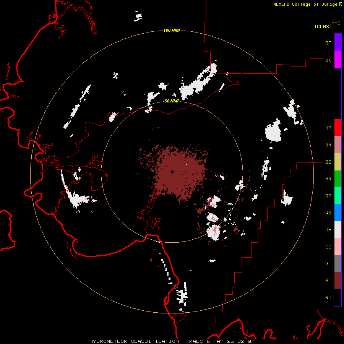Image resolution: width=344 pixels, height=344 pixels.
Task: Click the UK magenta legend swatch
Action: point(338,60)
